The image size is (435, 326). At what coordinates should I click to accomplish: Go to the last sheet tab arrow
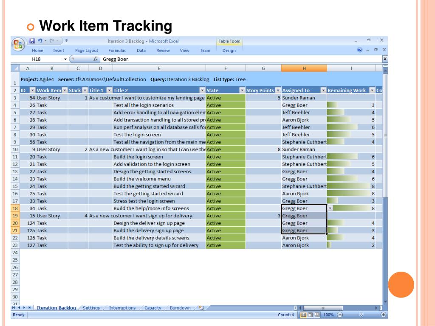click(x=30, y=308)
